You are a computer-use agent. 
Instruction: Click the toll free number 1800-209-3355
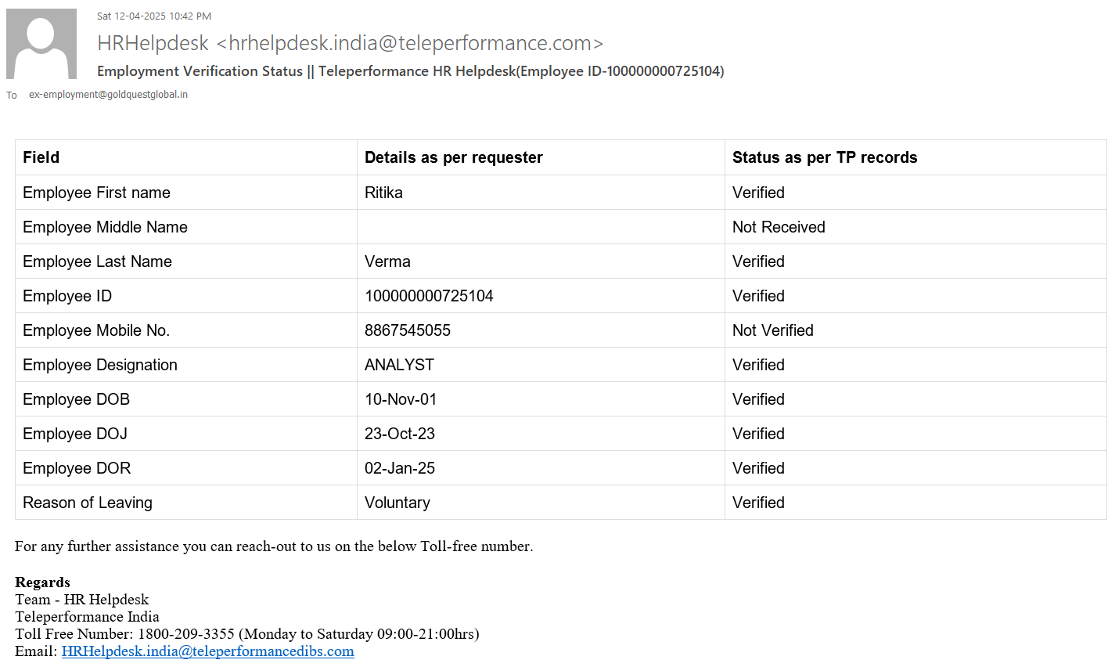186,634
